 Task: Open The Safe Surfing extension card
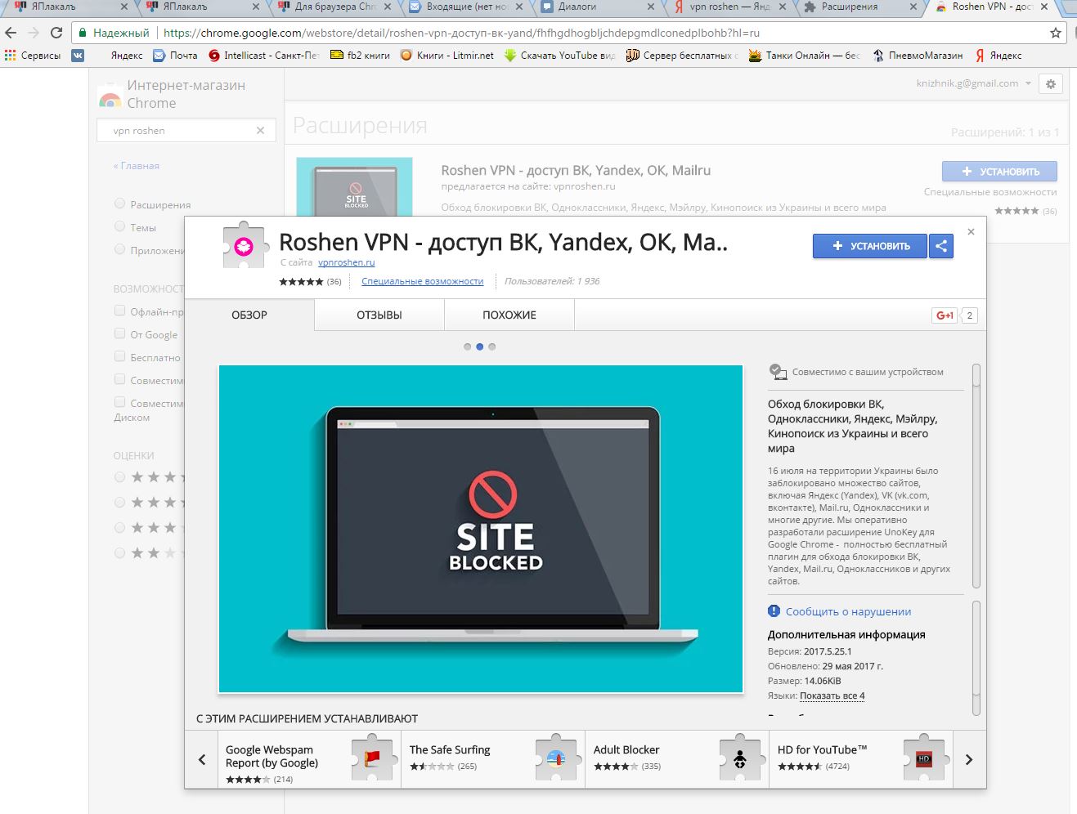(x=493, y=759)
